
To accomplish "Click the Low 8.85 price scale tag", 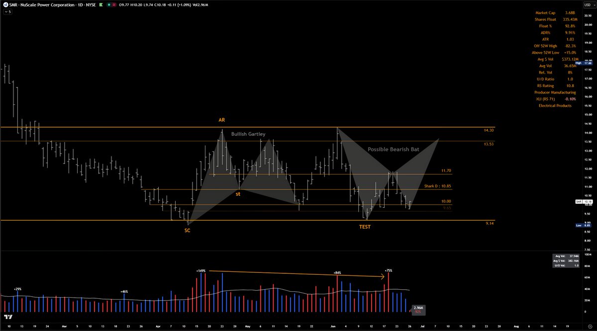I will coord(583,225).
